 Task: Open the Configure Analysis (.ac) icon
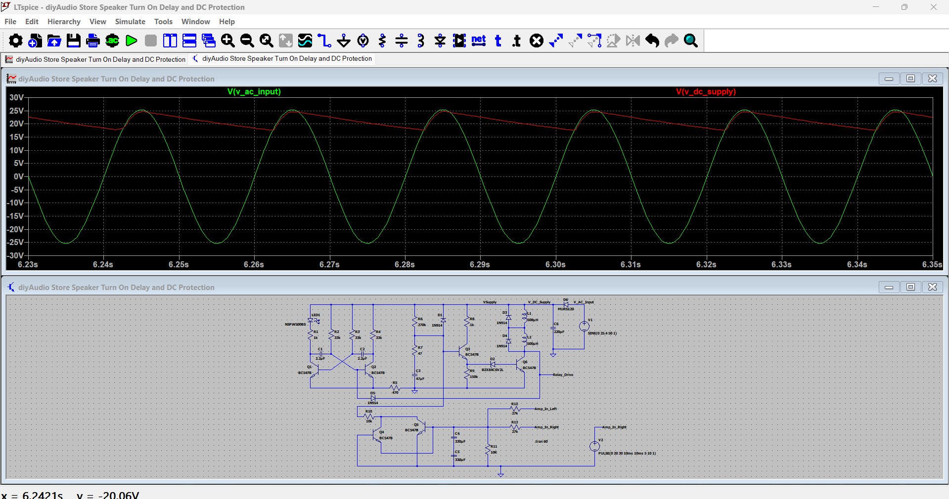tap(112, 41)
